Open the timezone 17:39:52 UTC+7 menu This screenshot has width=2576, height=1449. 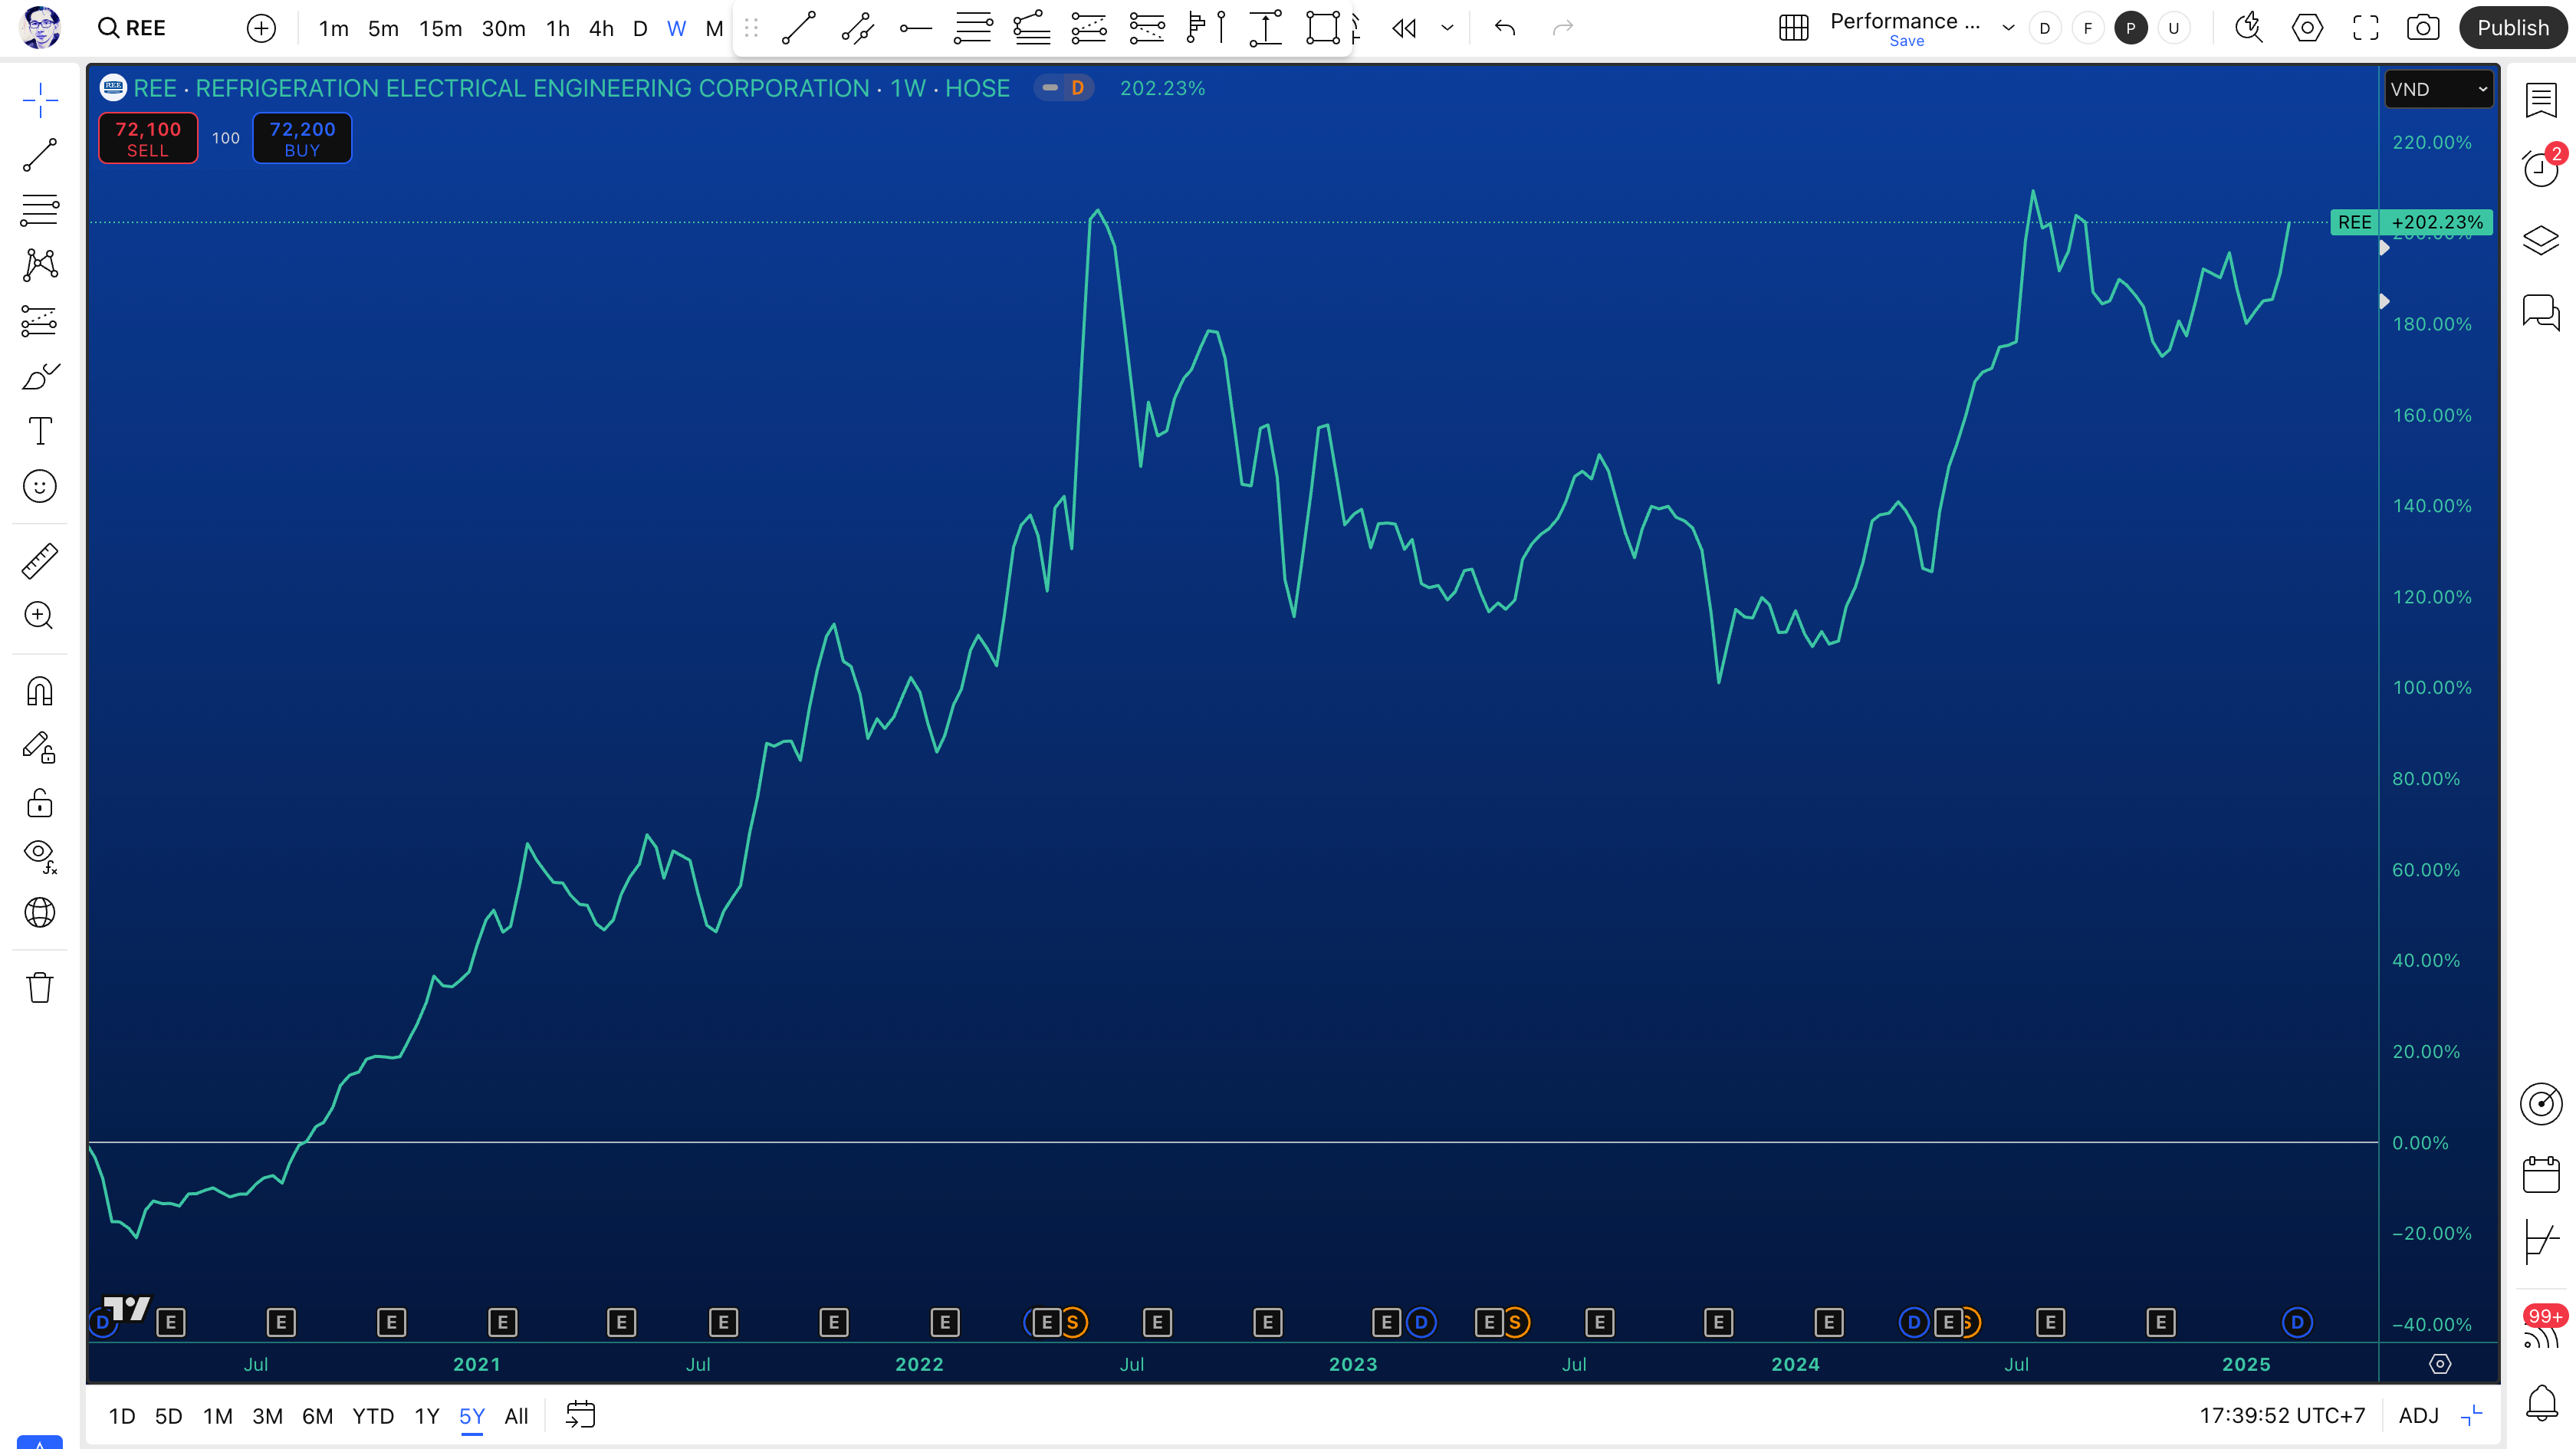2282,1416
